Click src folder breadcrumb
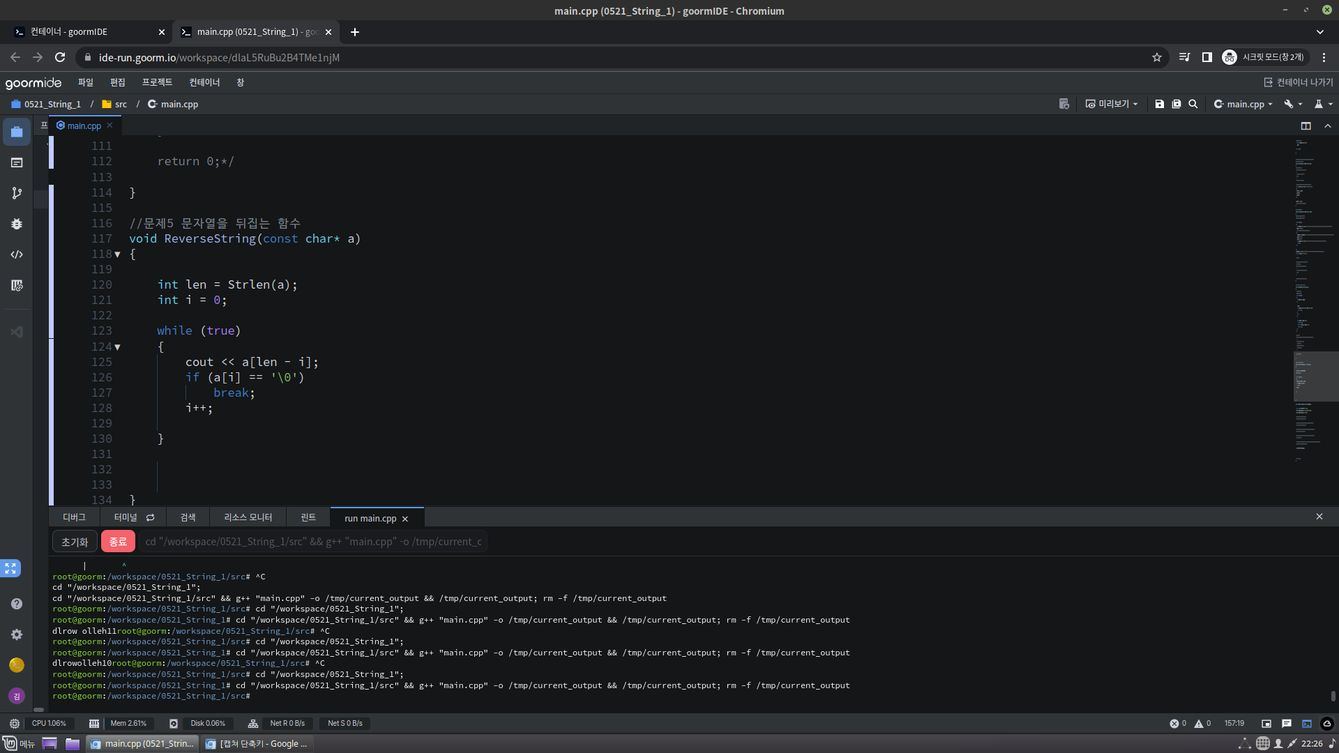This screenshot has width=1339, height=753. pos(114,105)
